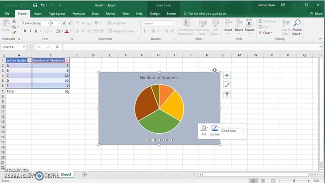Click the Insert Function fx icon
This screenshot has width=325, height=183.
57,47
